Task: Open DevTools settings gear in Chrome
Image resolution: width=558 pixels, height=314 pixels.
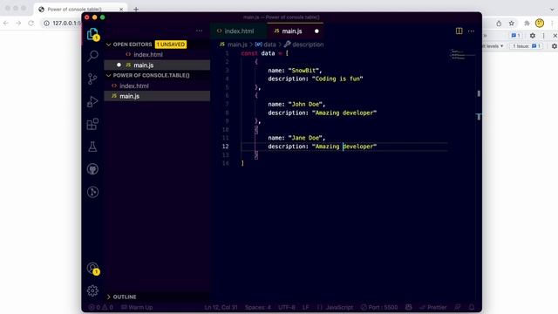Action: point(533,35)
